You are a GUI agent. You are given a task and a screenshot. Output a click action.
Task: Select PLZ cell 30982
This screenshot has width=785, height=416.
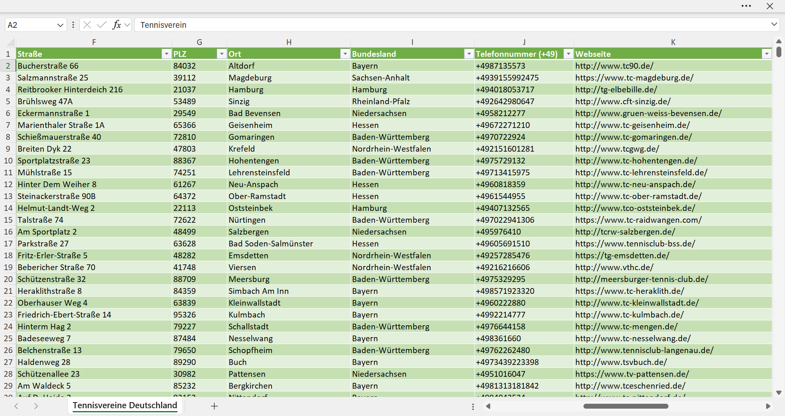(200, 374)
